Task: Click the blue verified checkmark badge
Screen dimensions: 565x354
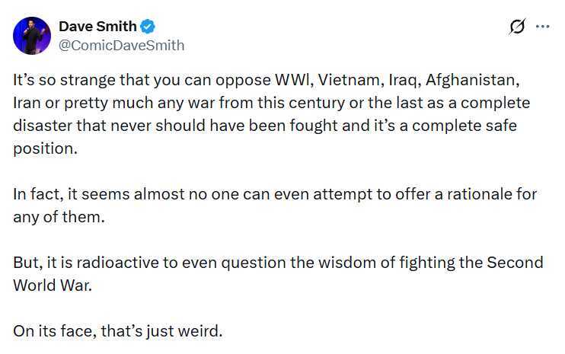Action: click(148, 27)
